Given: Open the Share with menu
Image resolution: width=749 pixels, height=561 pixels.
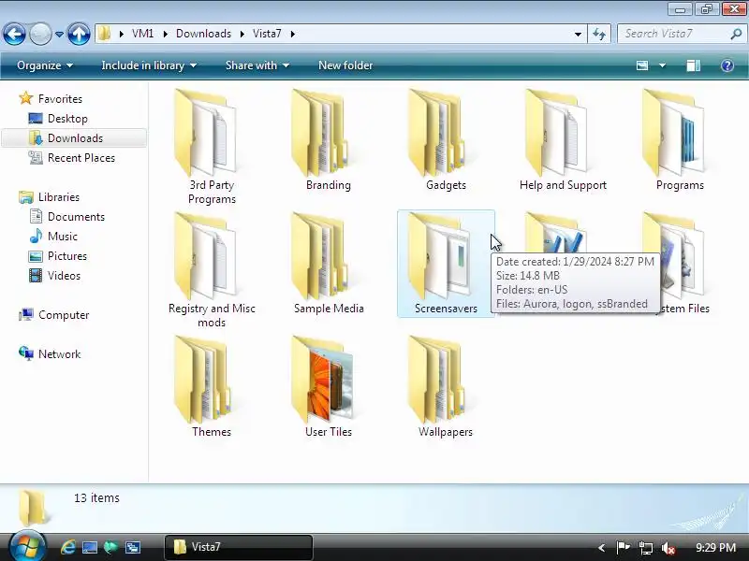Looking at the screenshot, I should coord(257,65).
